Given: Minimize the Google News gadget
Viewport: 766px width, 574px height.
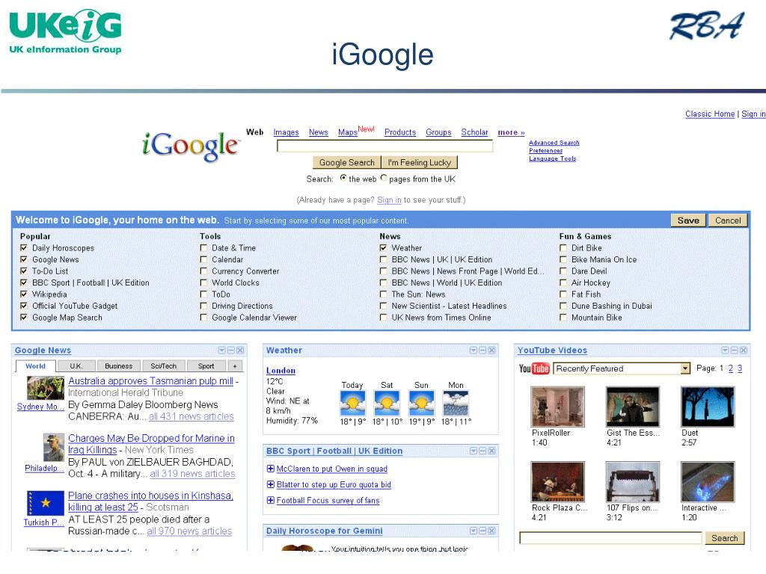Looking at the screenshot, I should (231, 350).
